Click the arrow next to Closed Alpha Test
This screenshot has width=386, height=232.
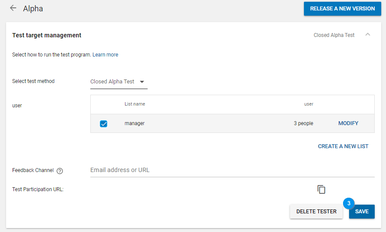tap(142, 82)
